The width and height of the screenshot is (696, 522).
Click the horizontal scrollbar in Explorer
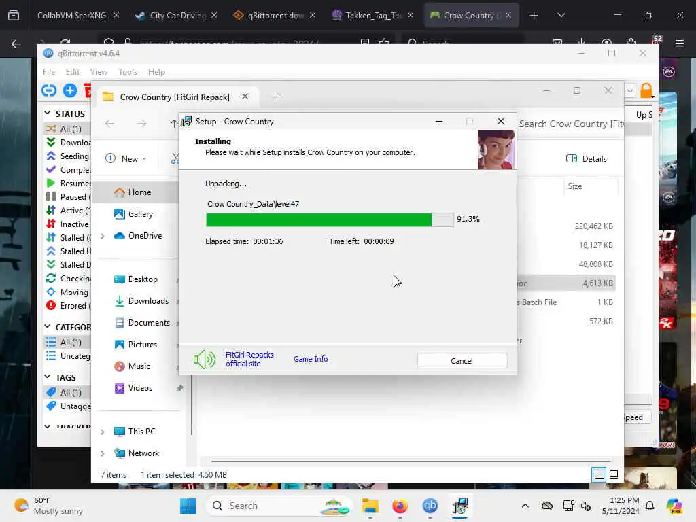pos(411,462)
